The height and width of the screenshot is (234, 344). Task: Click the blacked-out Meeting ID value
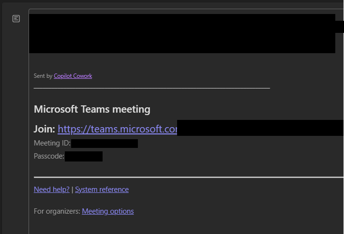coord(105,144)
